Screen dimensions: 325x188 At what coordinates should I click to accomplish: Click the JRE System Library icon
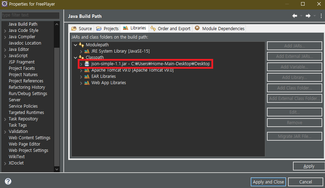[x=87, y=51]
